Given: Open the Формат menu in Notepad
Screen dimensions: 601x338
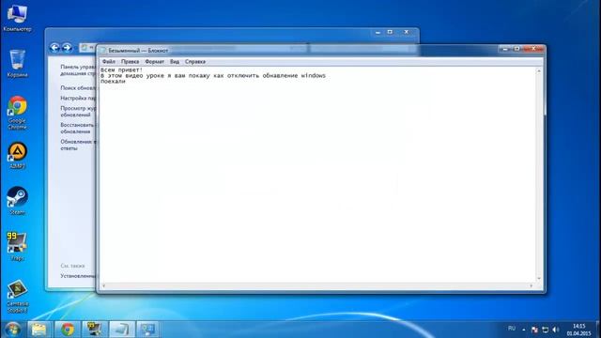Looking at the screenshot, I should (154, 61).
